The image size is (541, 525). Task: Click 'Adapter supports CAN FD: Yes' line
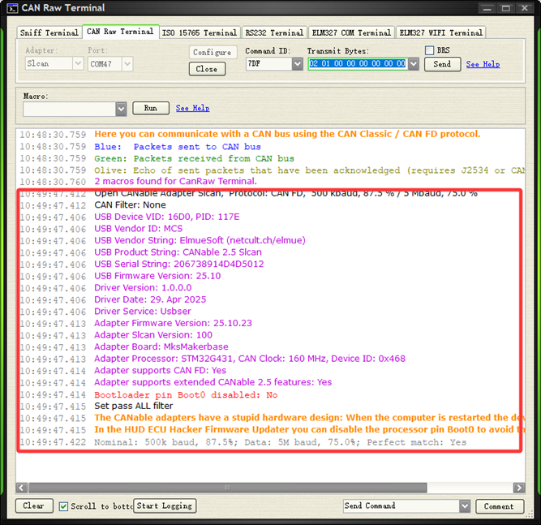click(160, 370)
